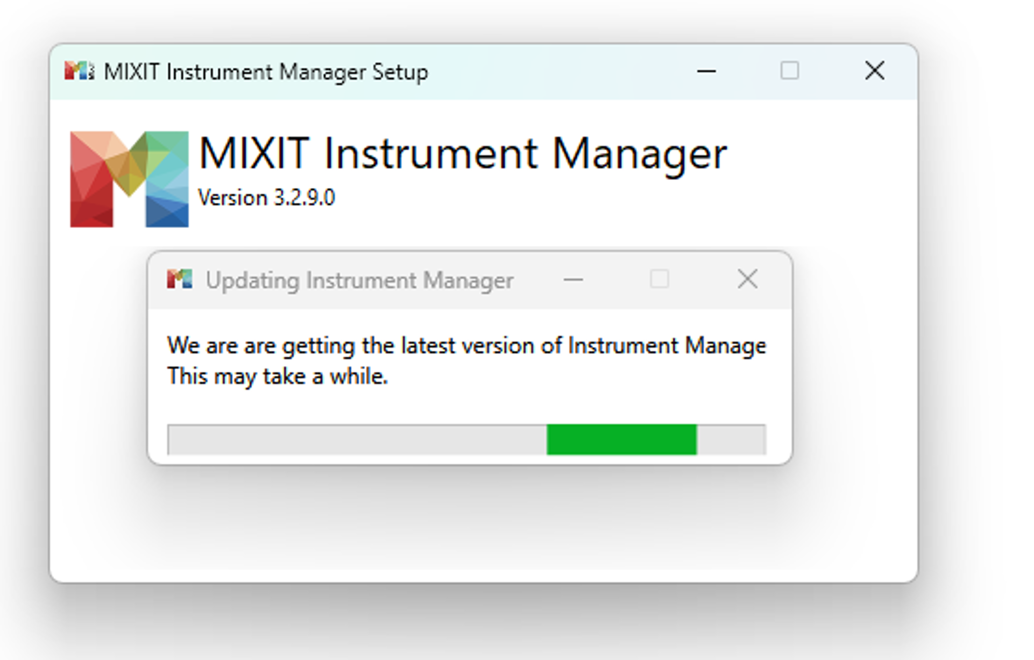Click the 'We are are getting the latest' message

coord(466,345)
